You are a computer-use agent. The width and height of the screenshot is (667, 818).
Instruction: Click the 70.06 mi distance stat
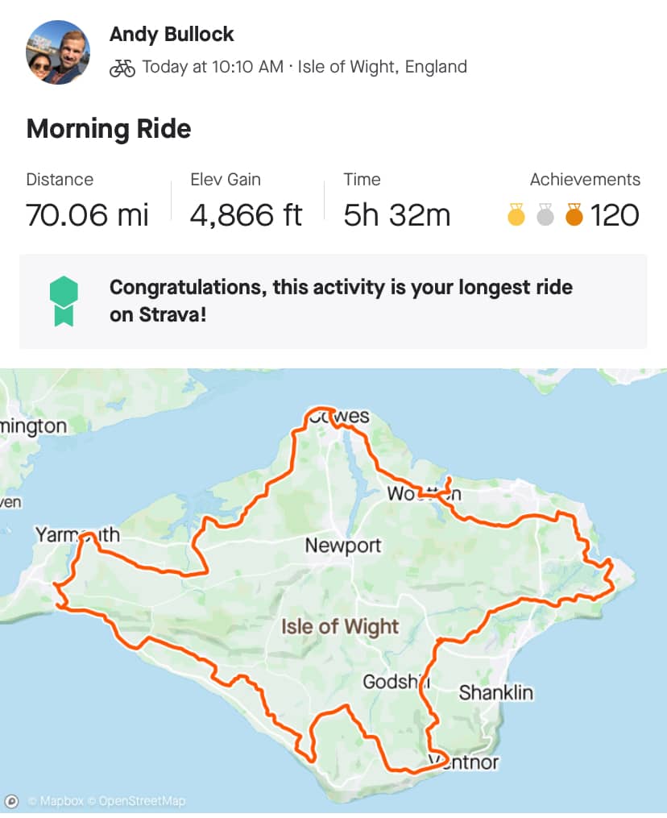tap(87, 215)
